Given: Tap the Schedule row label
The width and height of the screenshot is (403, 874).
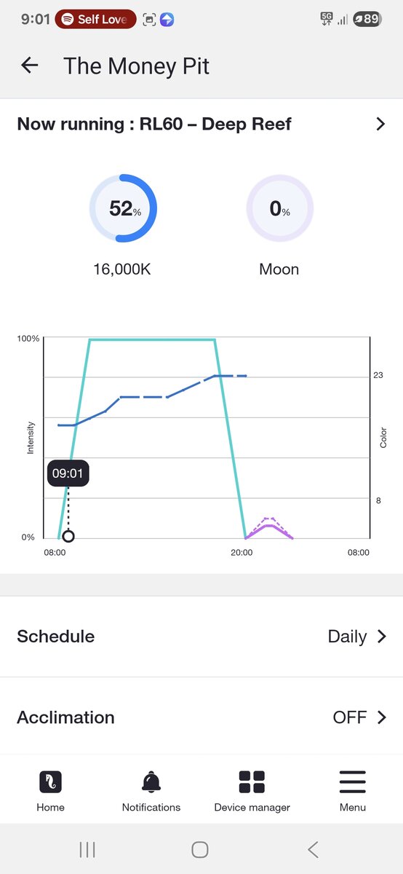Looking at the screenshot, I should 56,637.
